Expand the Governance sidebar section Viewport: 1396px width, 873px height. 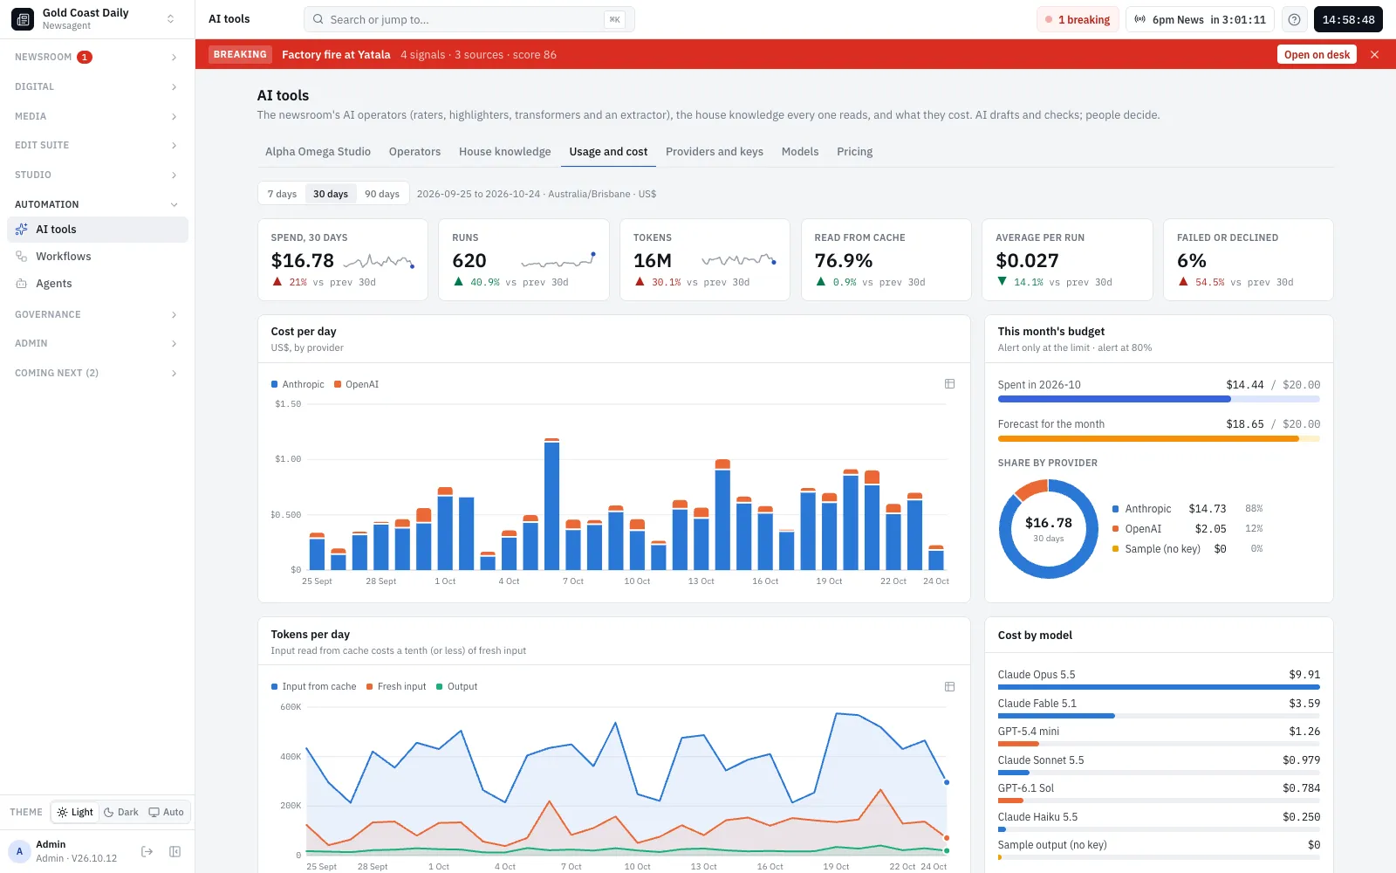pyautogui.click(x=97, y=314)
